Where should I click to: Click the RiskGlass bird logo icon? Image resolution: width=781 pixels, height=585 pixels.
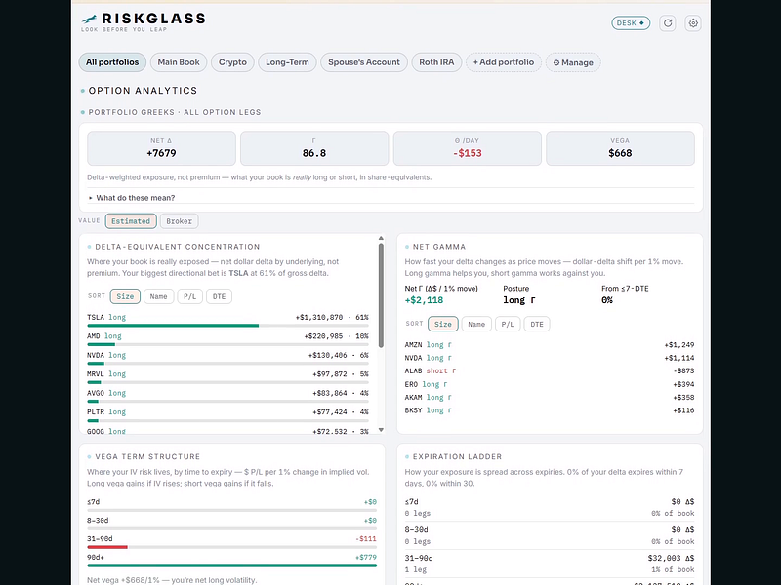89,19
